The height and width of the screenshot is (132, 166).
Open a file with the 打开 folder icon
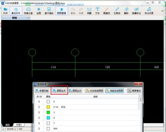(5, 11)
